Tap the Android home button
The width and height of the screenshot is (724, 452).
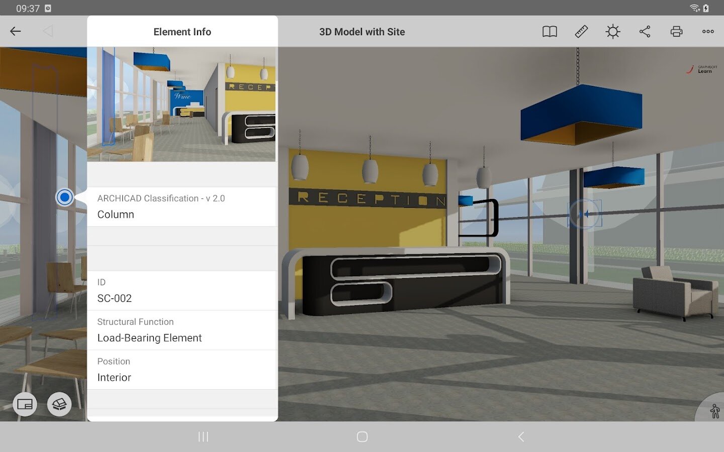pyautogui.click(x=362, y=437)
